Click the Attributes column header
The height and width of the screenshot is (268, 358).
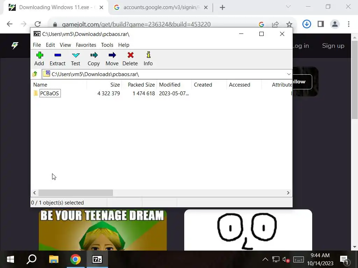click(277, 85)
